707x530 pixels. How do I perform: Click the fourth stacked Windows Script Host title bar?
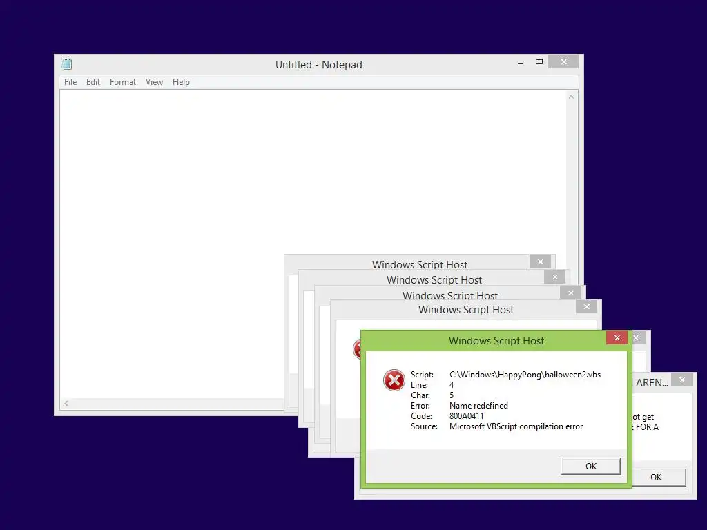(x=466, y=310)
